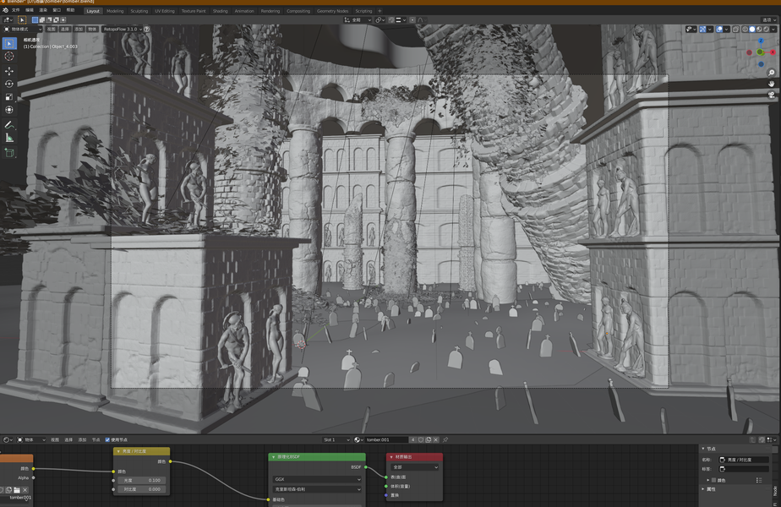Switch to the Sculpting workspace tab

pos(139,10)
